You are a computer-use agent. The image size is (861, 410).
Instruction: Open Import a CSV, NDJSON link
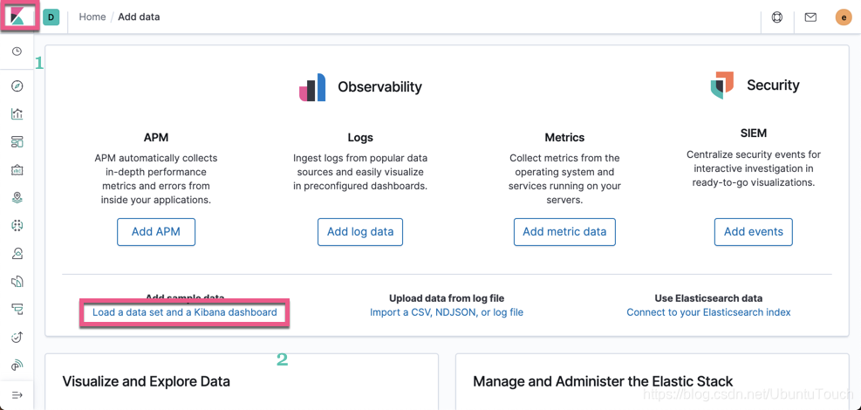tap(447, 312)
